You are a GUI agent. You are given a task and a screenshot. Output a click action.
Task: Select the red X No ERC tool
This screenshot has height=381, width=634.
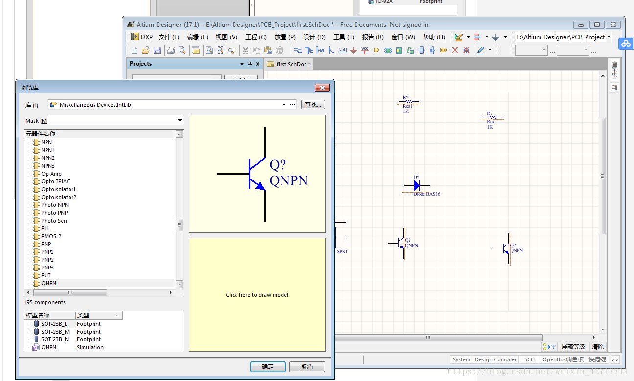click(x=455, y=50)
